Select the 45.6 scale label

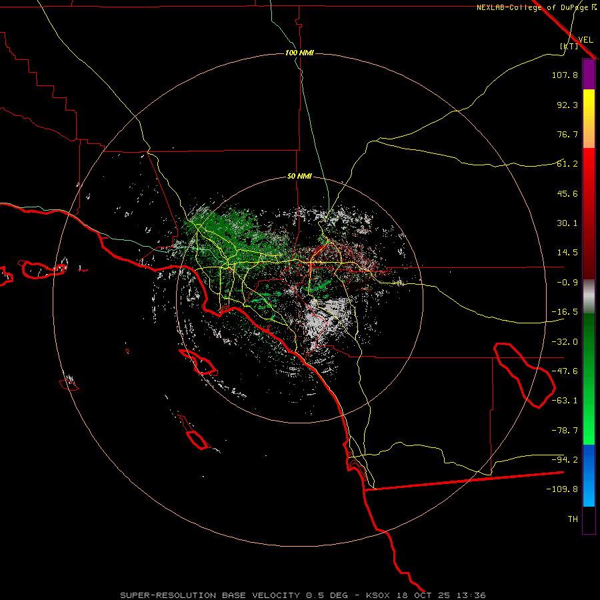[x=567, y=193]
